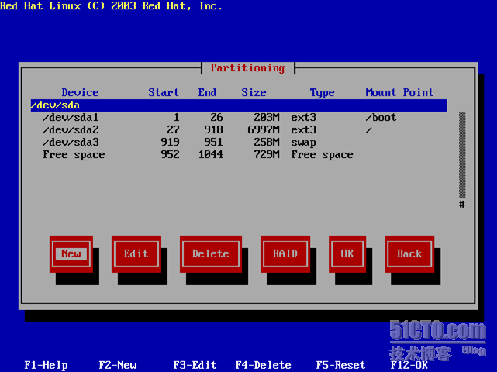Image resolution: width=497 pixels, height=372 pixels.
Task: Select the /dev/sda3 swap partition row
Action: (x=239, y=143)
